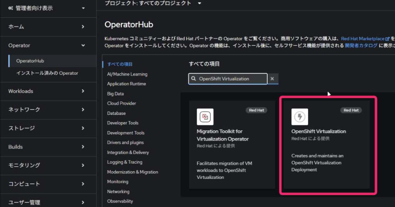The height and width of the screenshot is (207, 395).
Task: Filter by Big Data category
Action: tap(115, 94)
